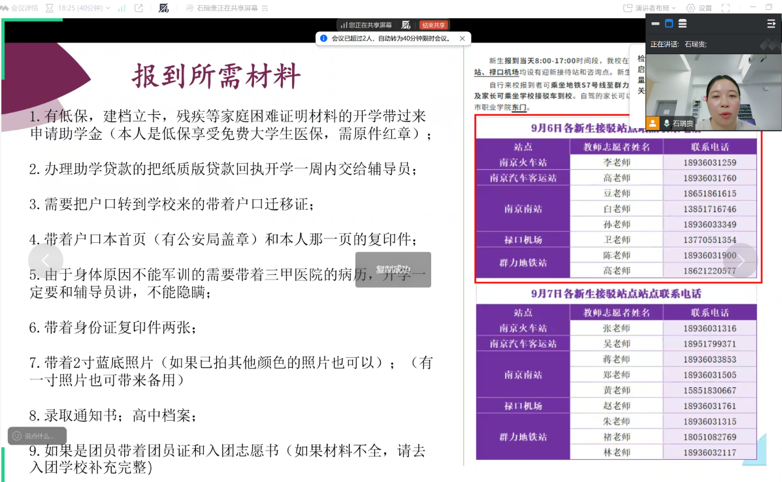Dismiss the 40-minute limit notification
Image resolution: width=782 pixels, height=482 pixels.
coord(463,39)
